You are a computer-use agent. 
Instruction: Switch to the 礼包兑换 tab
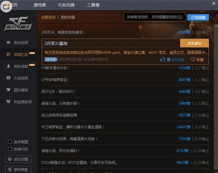click(66, 5)
